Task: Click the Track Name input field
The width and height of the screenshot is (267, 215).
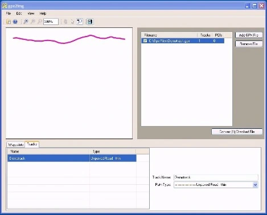Action: (x=216, y=177)
